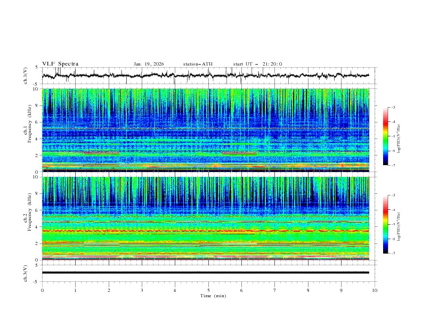
Task: Click the red 3.5 kHz band in ch.2
Action: [206, 231]
